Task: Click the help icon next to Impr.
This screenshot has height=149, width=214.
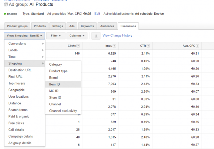Action: 114,46
